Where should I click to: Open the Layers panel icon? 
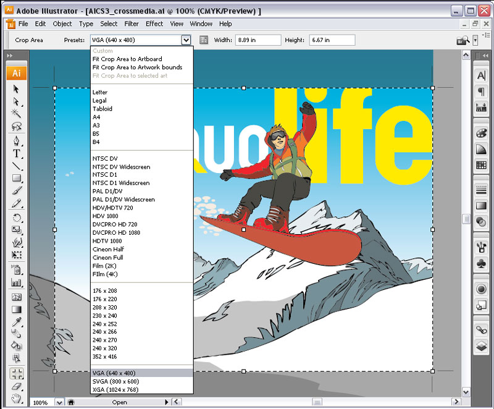tap(481, 347)
